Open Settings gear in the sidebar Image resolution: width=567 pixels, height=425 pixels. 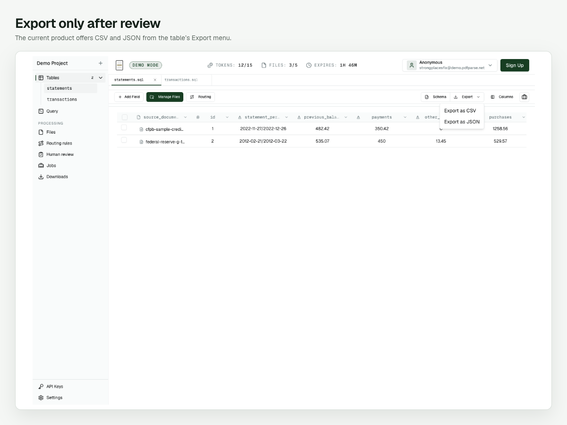tap(41, 398)
